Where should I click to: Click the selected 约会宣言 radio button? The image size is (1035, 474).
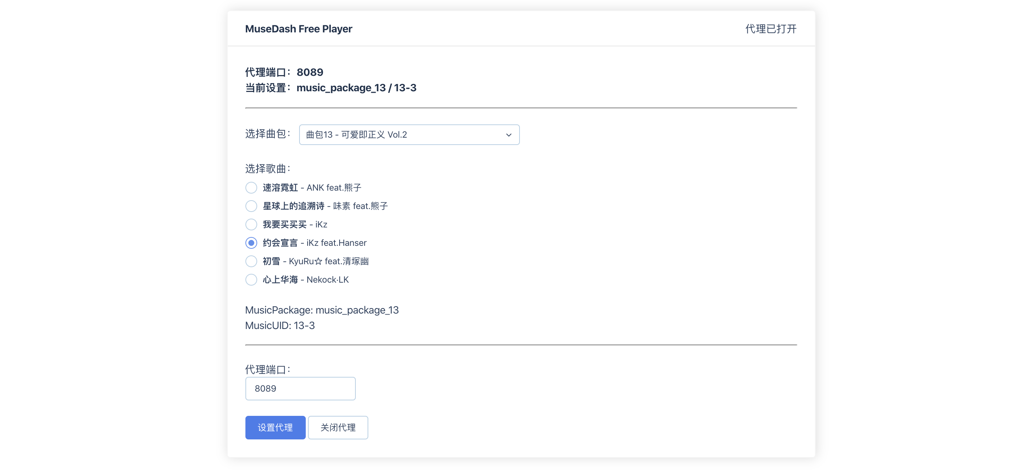click(x=251, y=243)
